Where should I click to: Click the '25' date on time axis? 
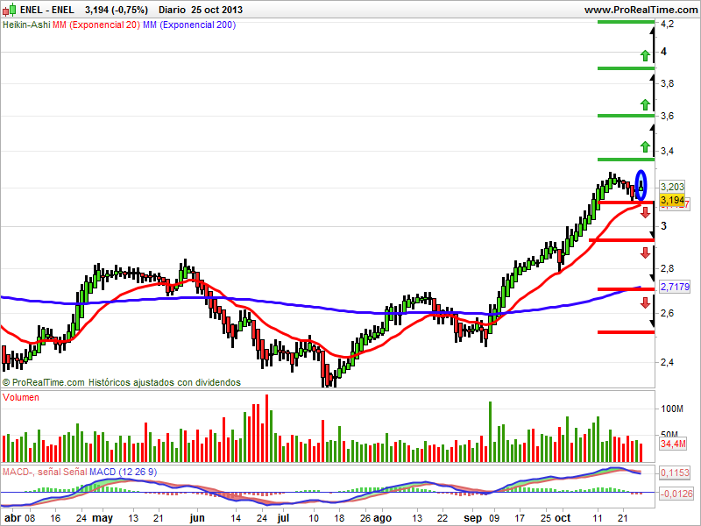[x=546, y=518]
